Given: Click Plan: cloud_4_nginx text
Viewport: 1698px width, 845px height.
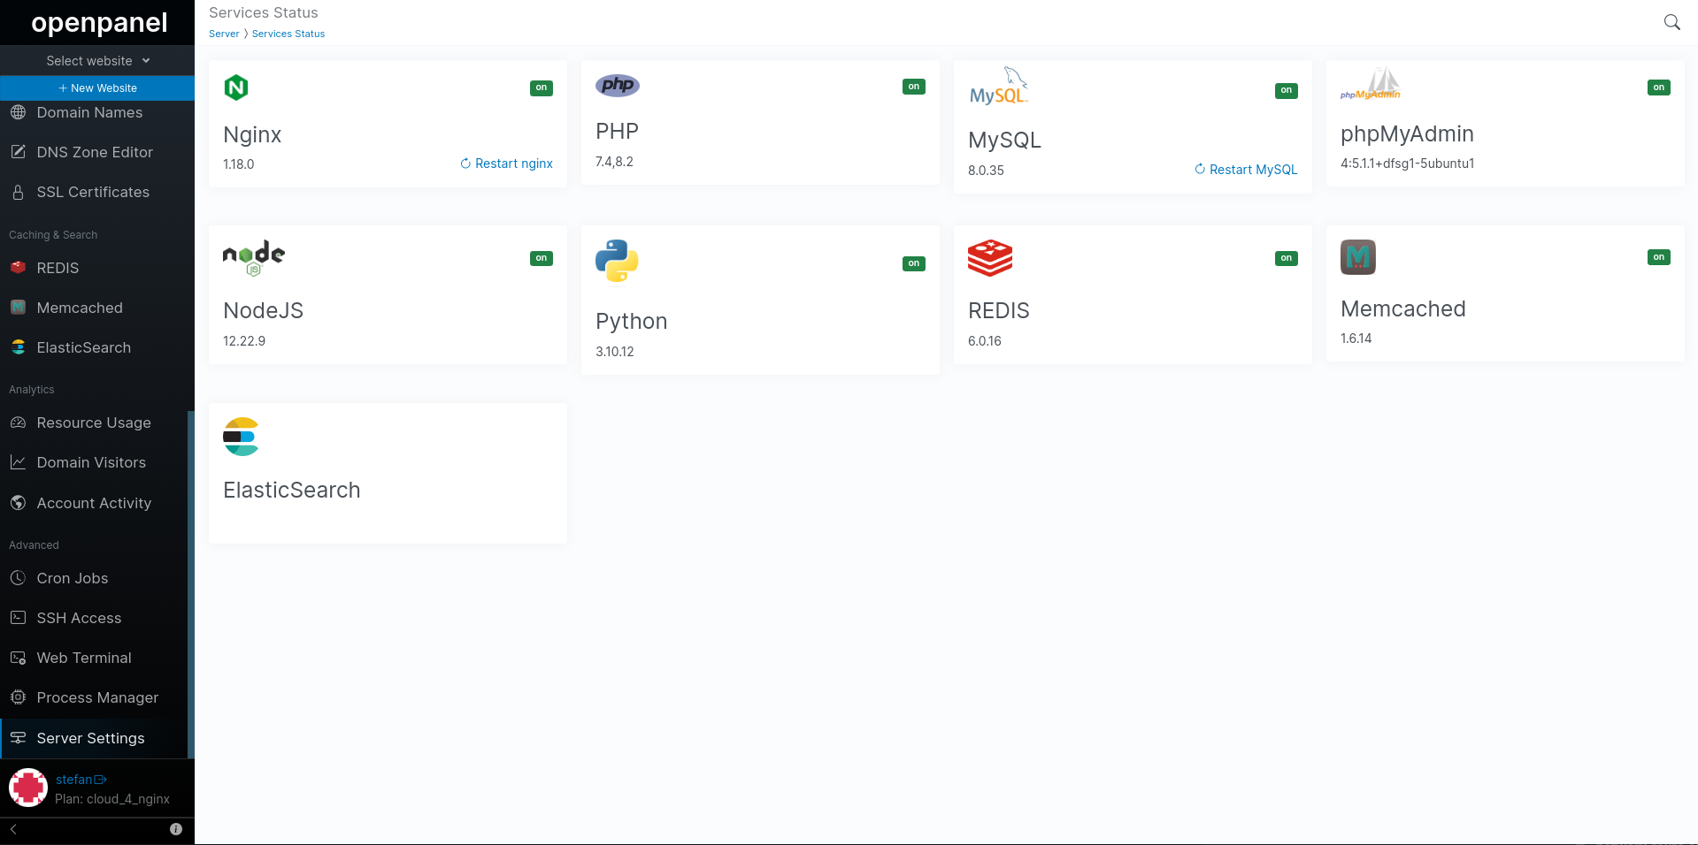Looking at the screenshot, I should coord(112,799).
